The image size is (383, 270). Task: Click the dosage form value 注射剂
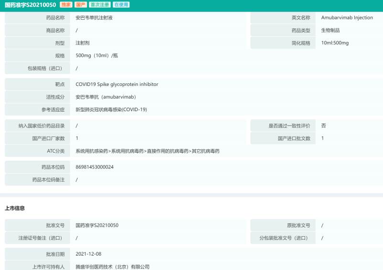coord(83,43)
